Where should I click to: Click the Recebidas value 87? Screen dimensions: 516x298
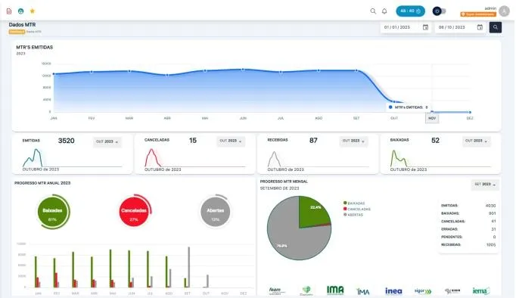click(313, 141)
